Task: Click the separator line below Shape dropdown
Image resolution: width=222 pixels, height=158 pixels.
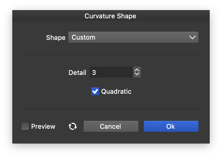Action: tap(111, 55)
